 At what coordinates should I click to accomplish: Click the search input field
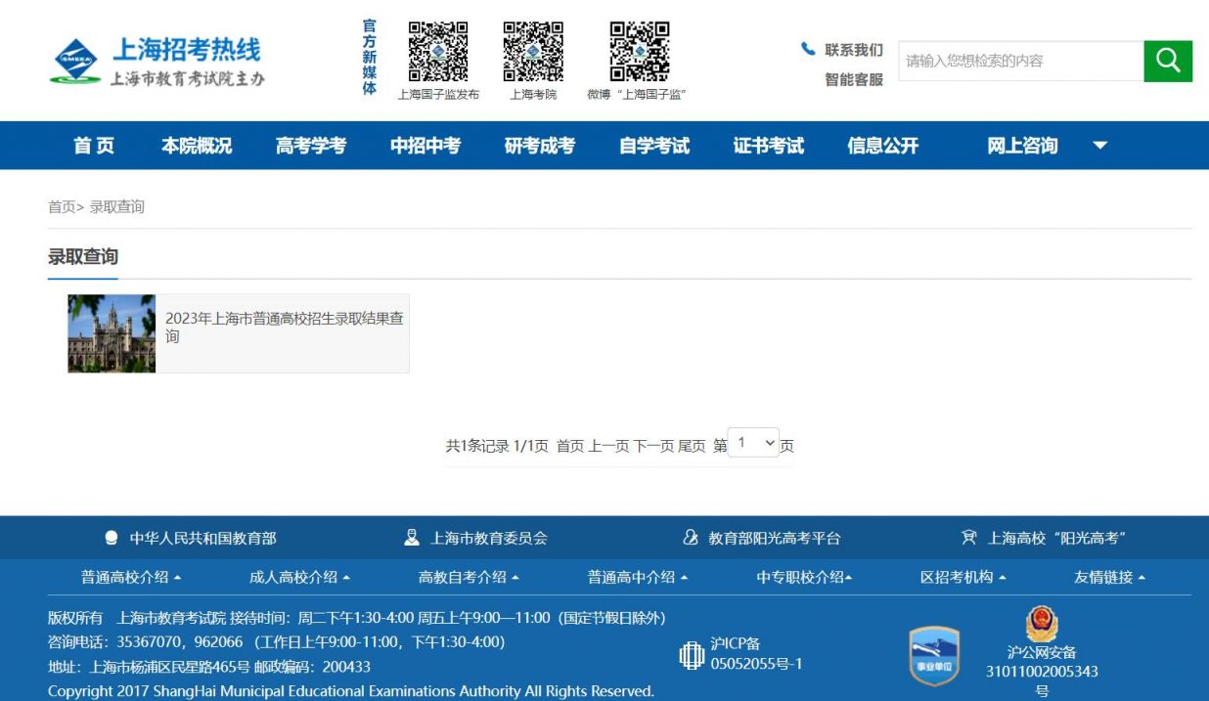click(1021, 61)
